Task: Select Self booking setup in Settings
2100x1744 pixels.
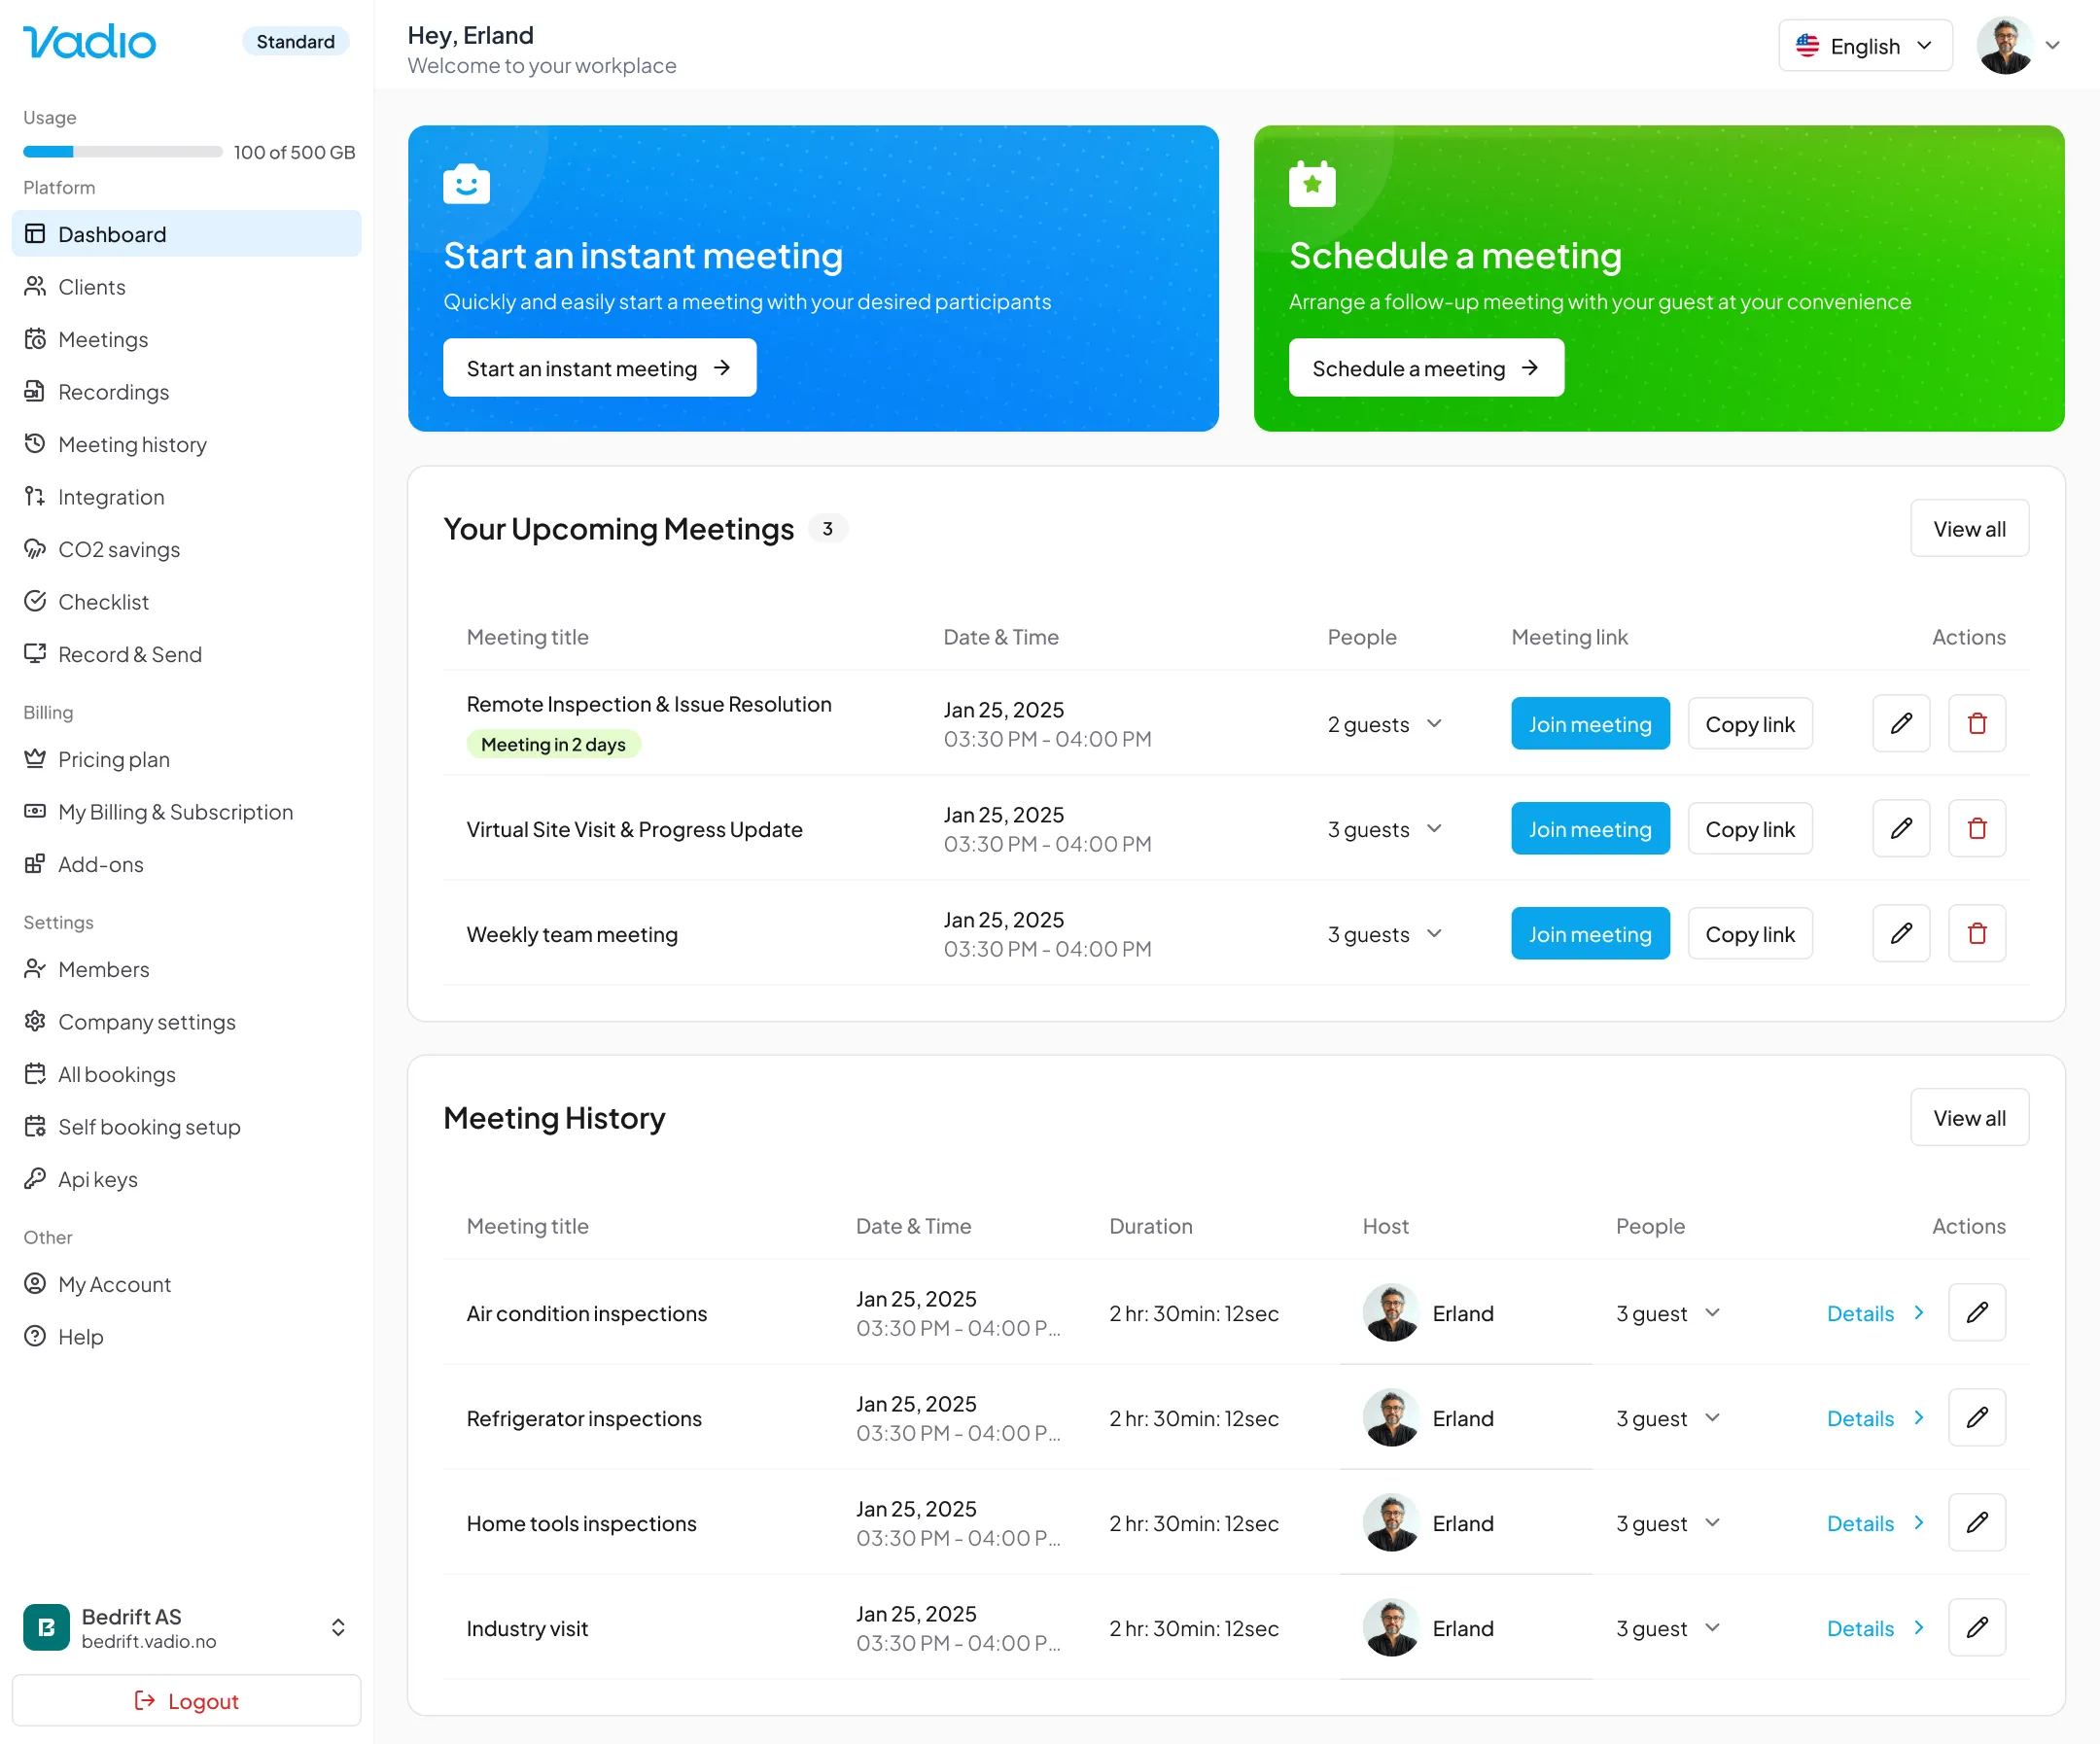Action: pyautogui.click(x=149, y=1126)
